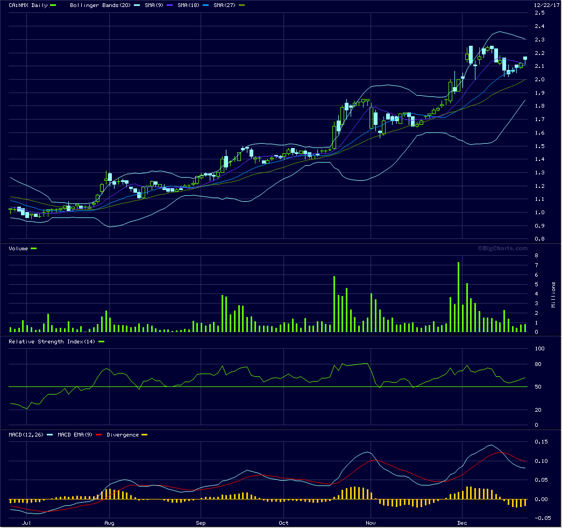
Task: Click the vertical Millions volume axis label
Action: pyautogui.click(x=553, y=295)
